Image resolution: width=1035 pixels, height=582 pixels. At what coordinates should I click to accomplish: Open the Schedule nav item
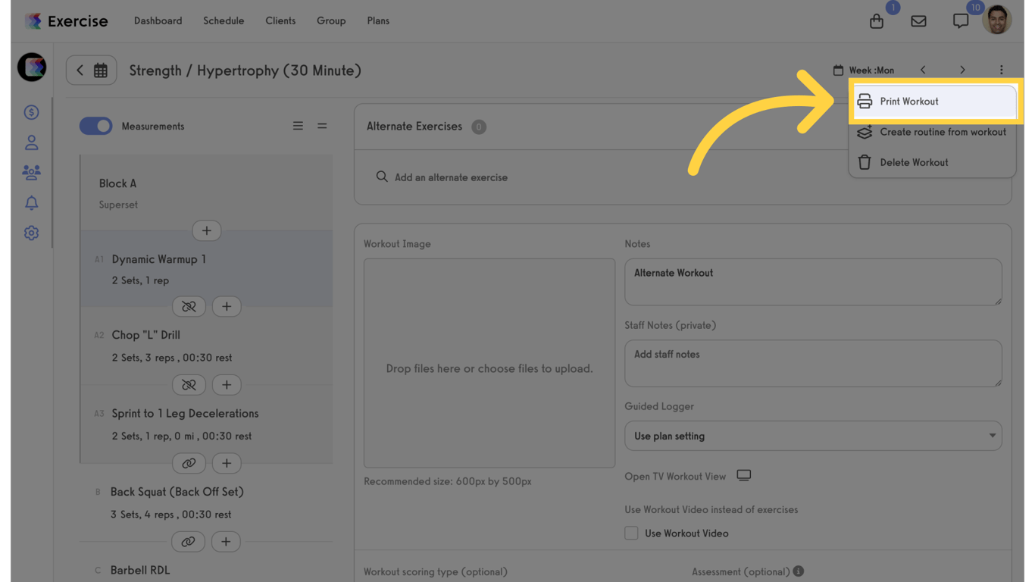coord(224,21)
